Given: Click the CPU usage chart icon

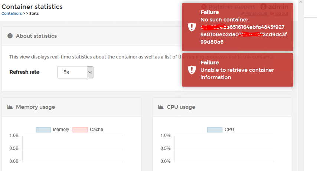Looking at the screenshot, I should coord(161,107).
